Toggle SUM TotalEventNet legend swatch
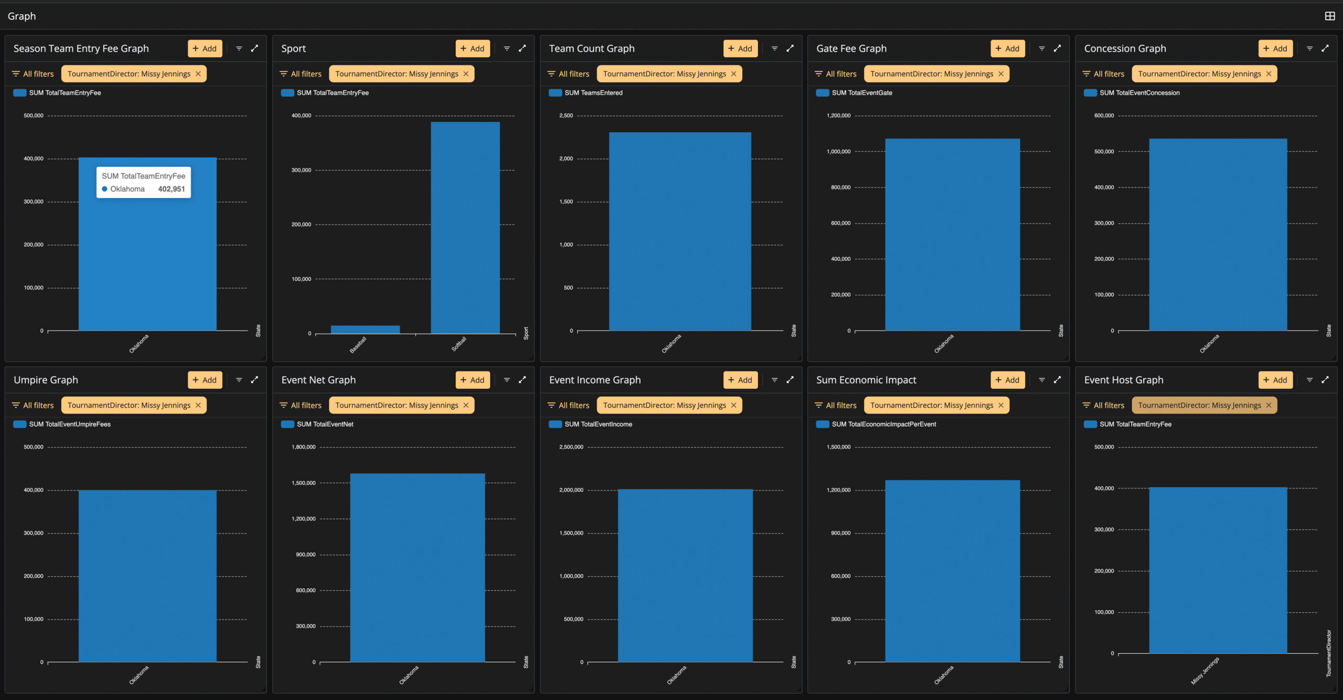Screen dimensions: 1343x700 click(287, 425)
